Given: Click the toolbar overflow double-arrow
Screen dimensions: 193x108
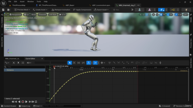Looking at the screenshot, I should [132, 10].
